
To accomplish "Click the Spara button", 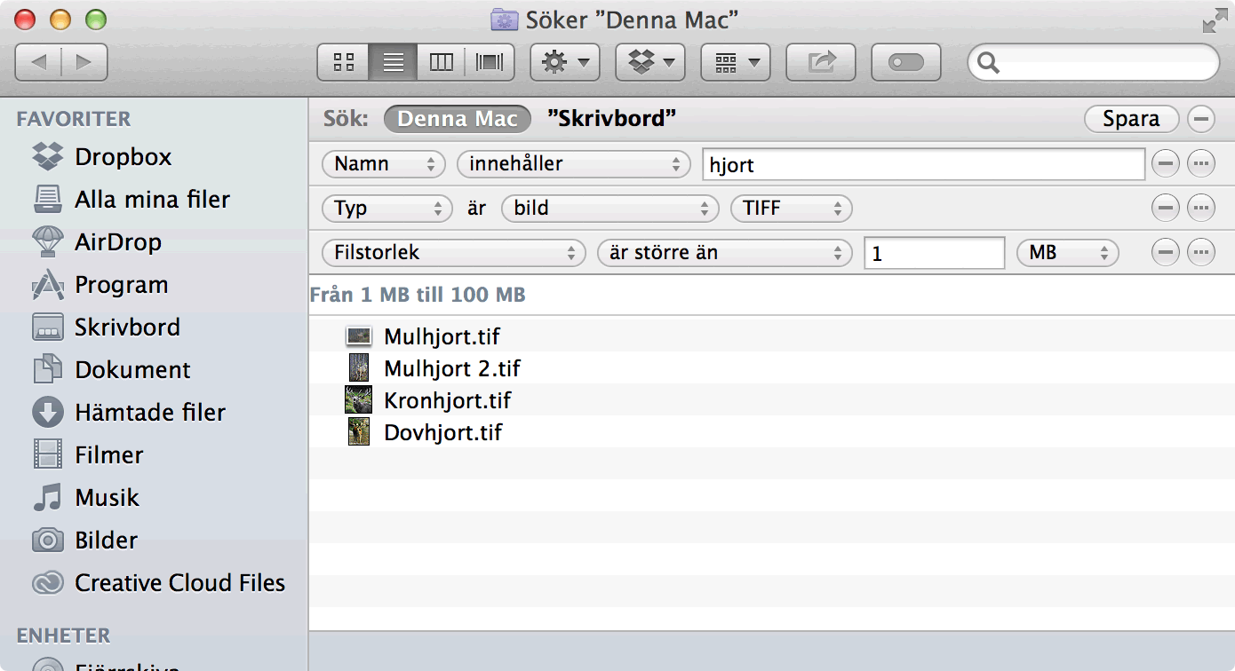I will coord(1130,119).
